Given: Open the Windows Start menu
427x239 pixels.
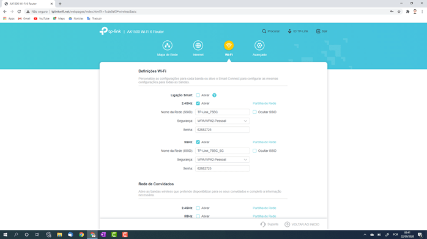Looking at the screenshot, I should 5,235.
